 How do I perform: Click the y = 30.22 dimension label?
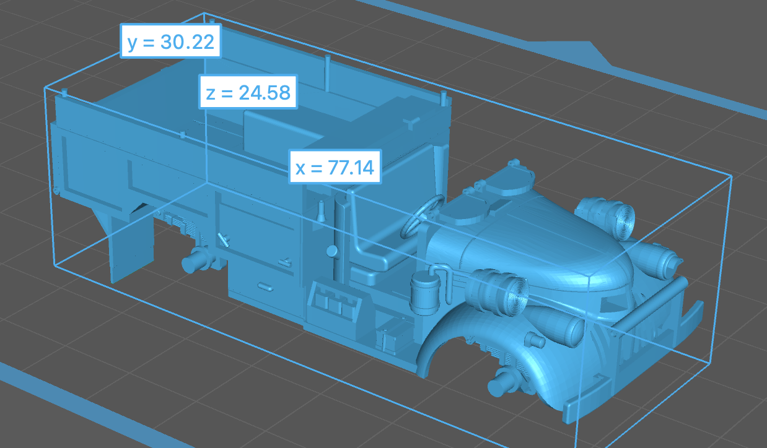coord(170,41)
